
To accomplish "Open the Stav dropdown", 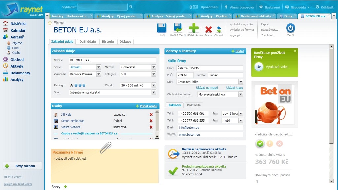I will click(98, 67).
